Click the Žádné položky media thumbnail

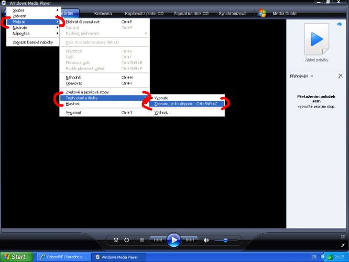(x=317, y=39)
